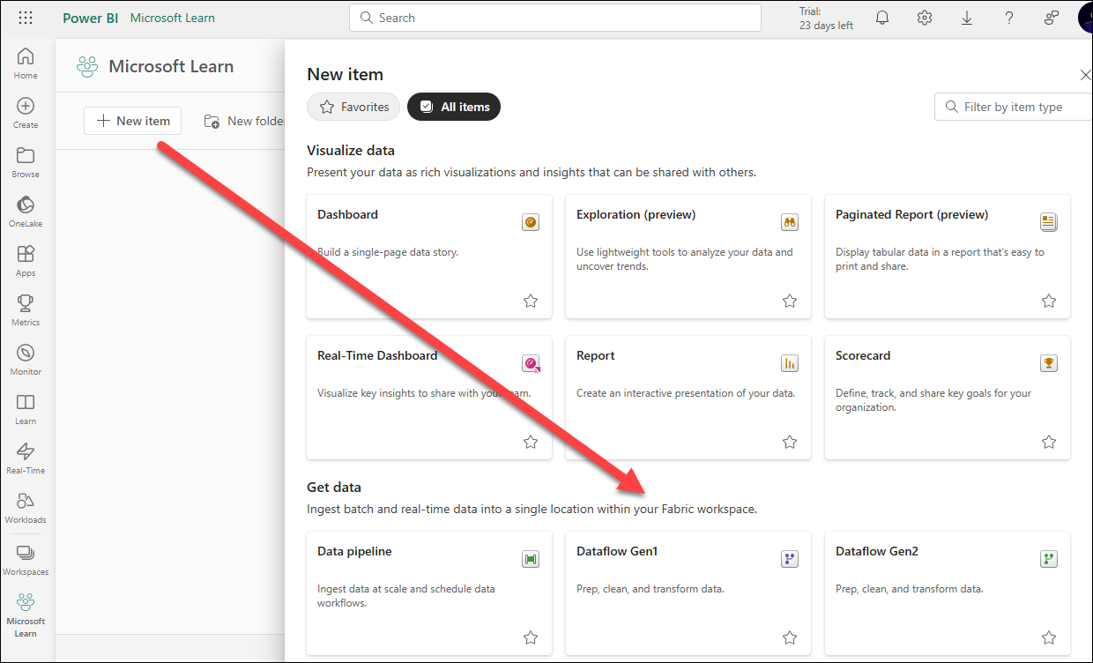Click the Scorecard trophy icon

click(x=1049, y=363)
